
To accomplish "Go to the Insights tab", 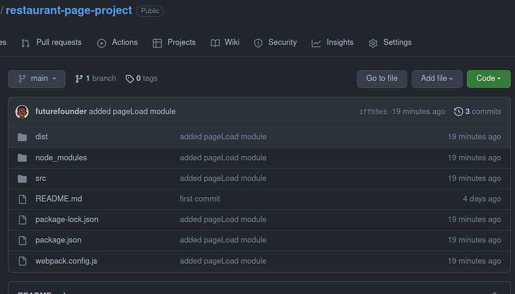I will pos(333,43).
